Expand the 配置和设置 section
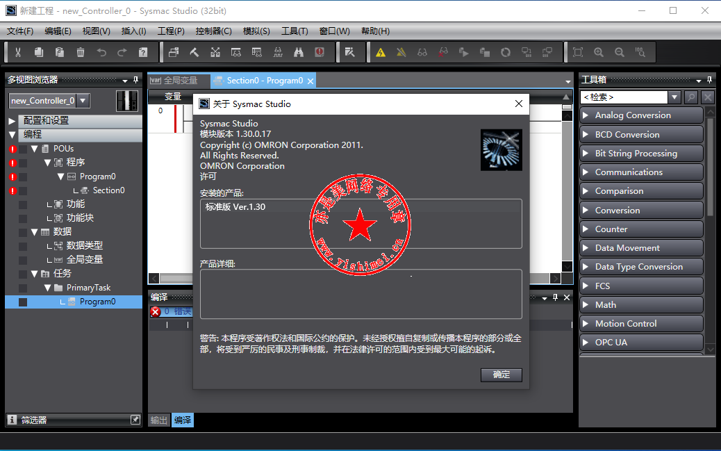 coord(12,121)
